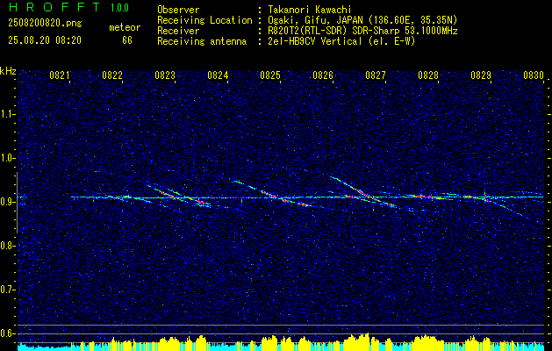The height and width of the screenshot is (351, 552).
Task: Click the 0.6 kHz axis label
Action: tap(8, 333)
